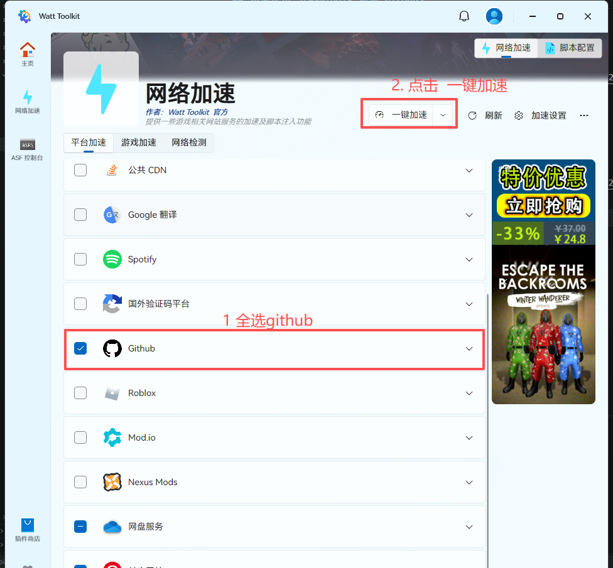Image resolution: width=613 pixels, height=568 pixels.
Task: Open ASF 控制台 in sidebar
Action: 28,150
